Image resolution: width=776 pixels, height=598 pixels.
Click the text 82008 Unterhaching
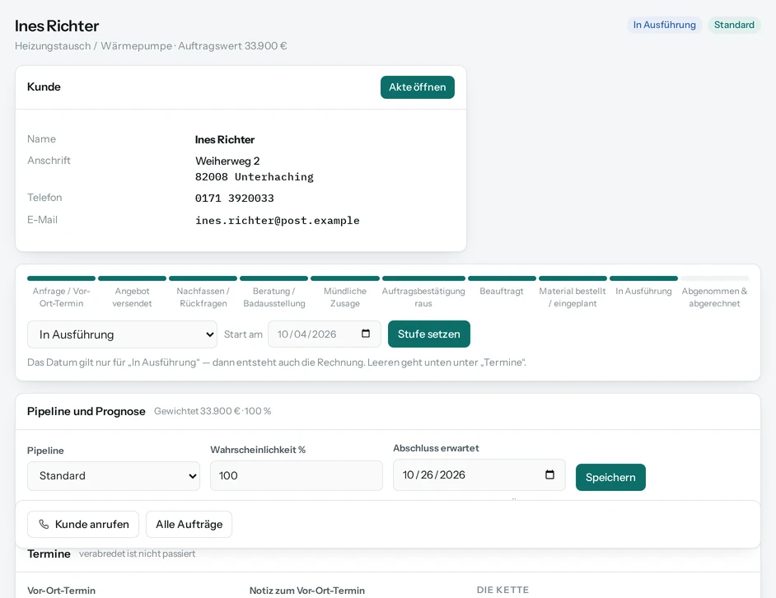click(255, 177)
